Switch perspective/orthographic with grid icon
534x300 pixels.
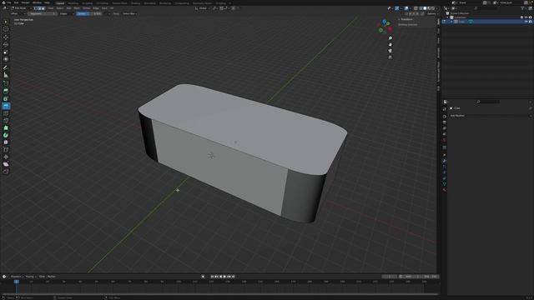(x=390, y=57)
